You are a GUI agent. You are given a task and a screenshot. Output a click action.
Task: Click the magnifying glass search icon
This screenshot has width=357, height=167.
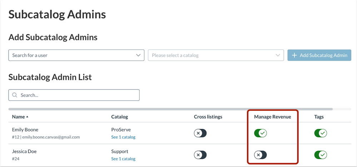click(x=15, y=95)
